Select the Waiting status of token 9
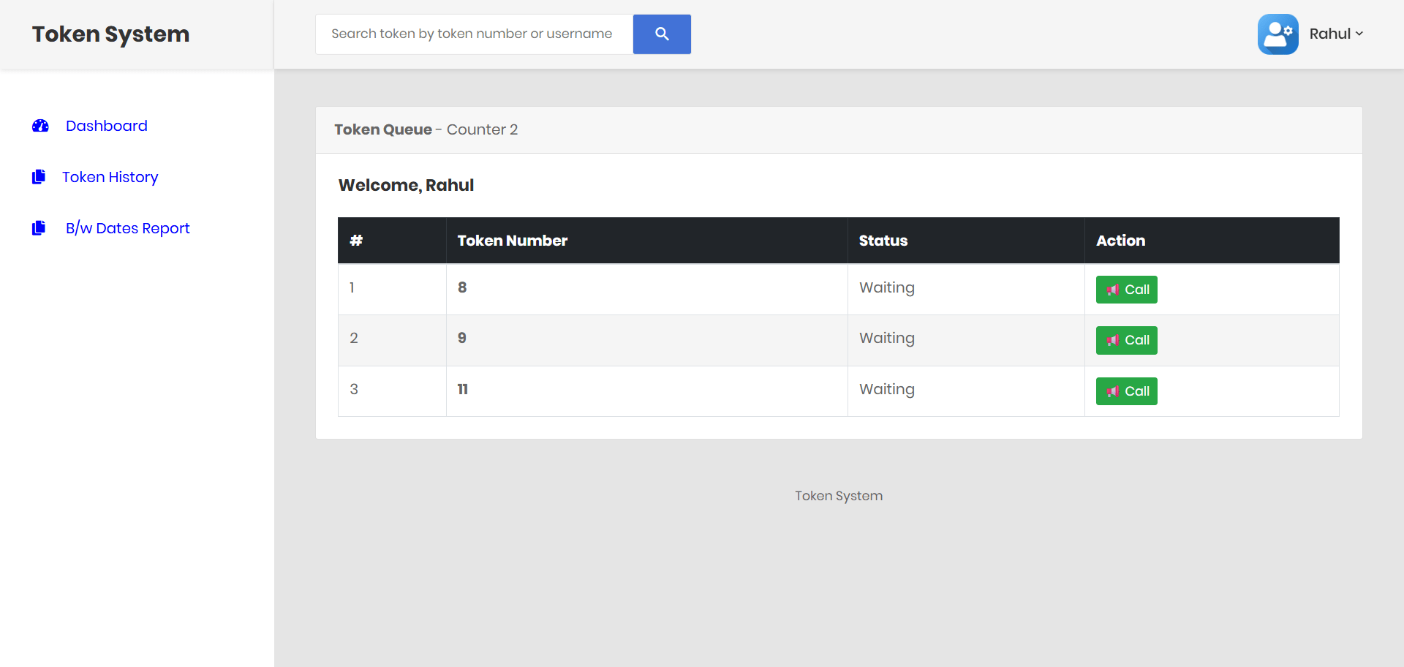The height and width of the screenshot is (667, 1404). [886, 338]
